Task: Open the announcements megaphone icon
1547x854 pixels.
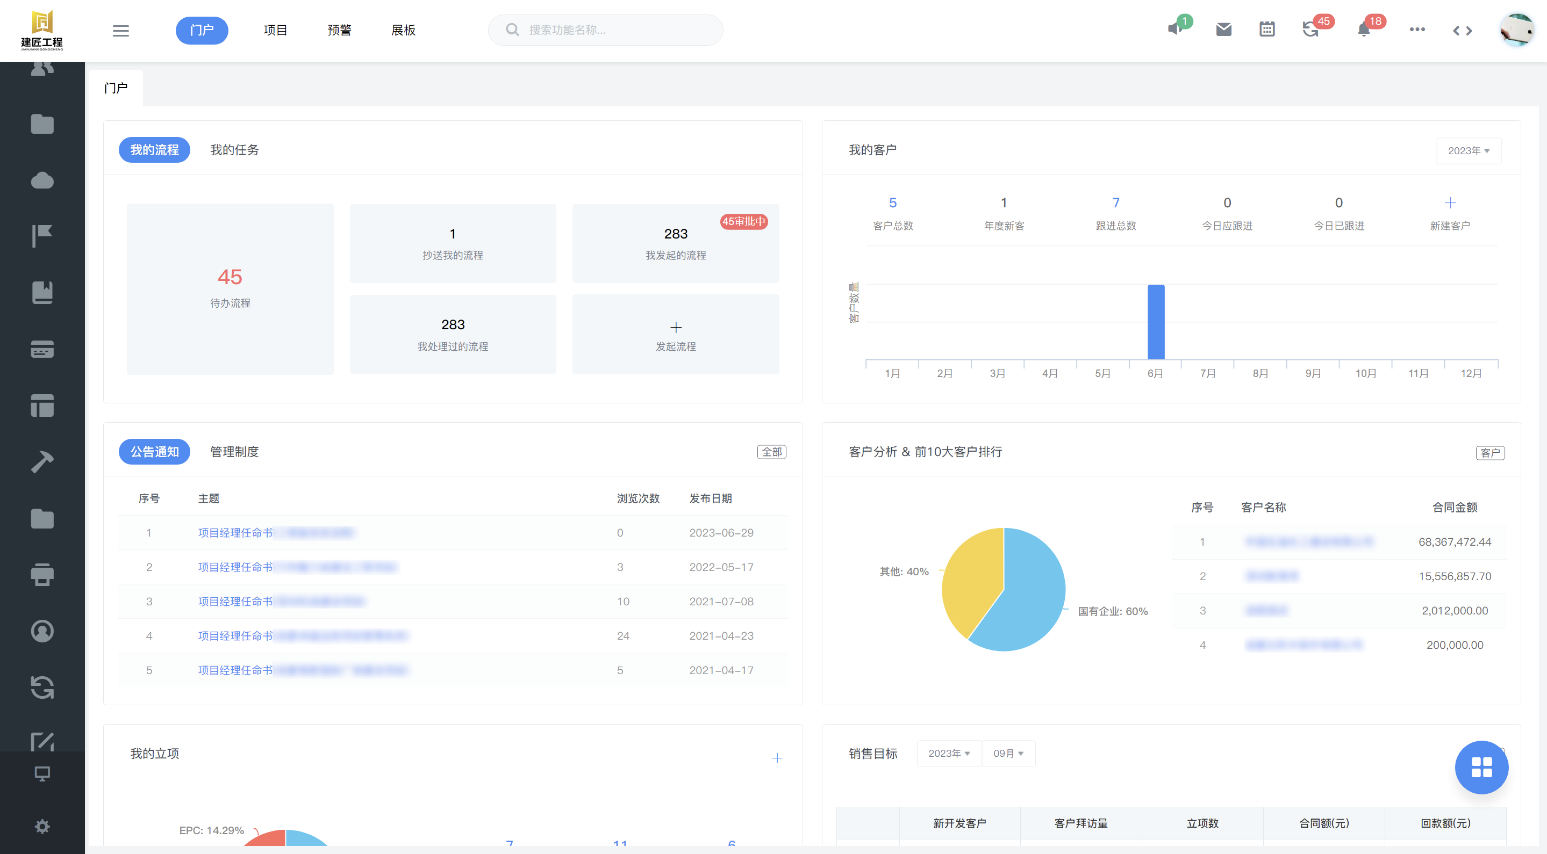Action: click(x=1175, y=29)
